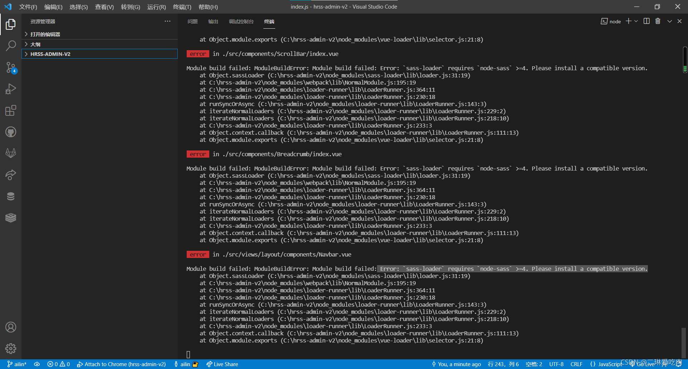Switch to the 输出 (Output) tab
The image size is (688, 369).
213,21
